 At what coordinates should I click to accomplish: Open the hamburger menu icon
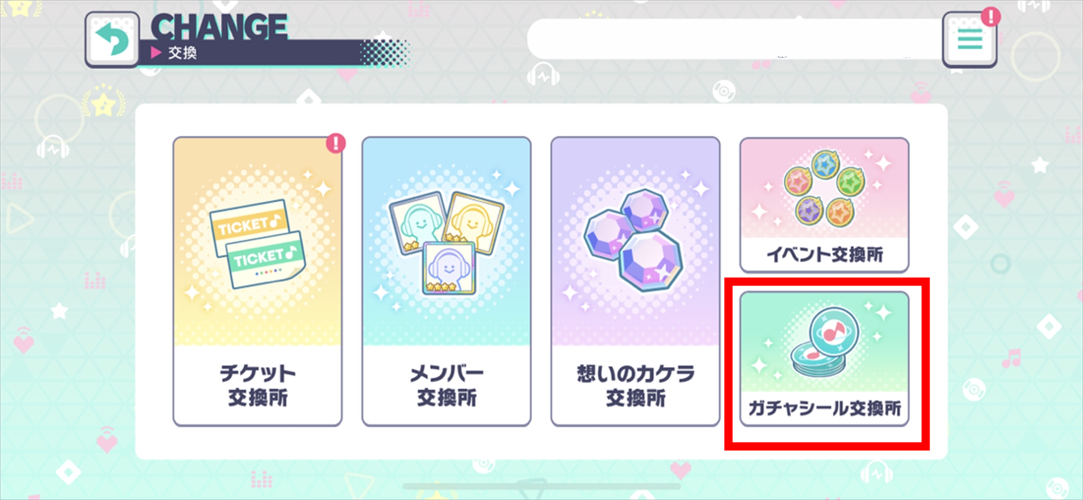(970, 39)
